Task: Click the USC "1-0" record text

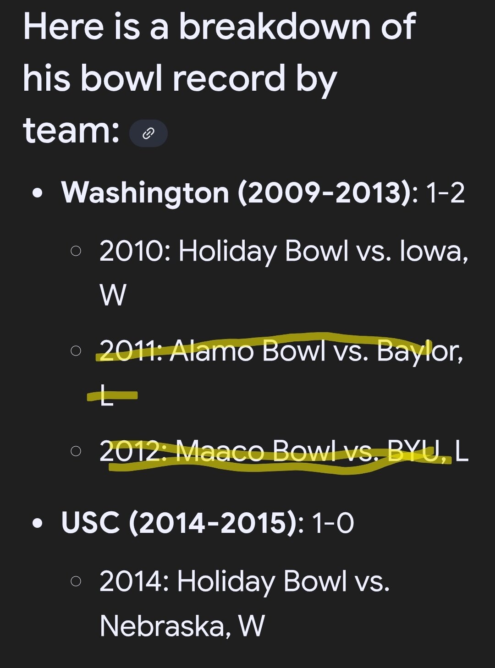Action: pos(333,522)
